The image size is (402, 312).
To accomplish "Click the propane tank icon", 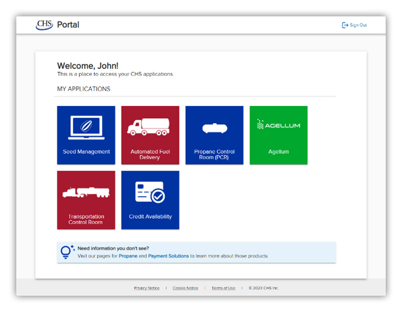I will [x=214, y=128].
